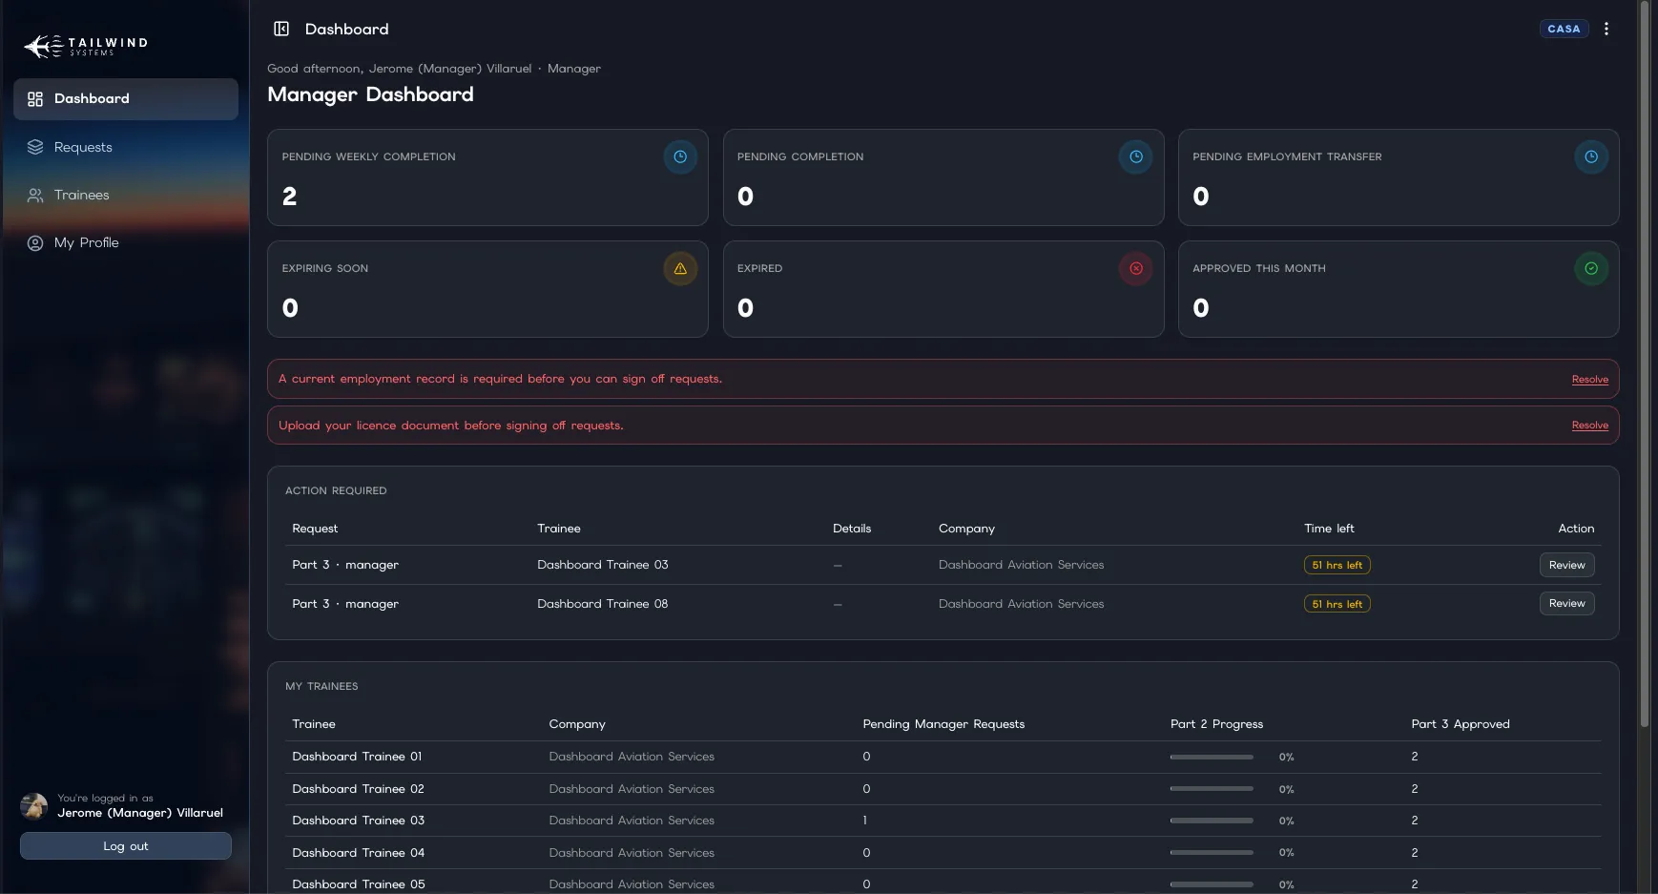Click 51 hrs left badge for Trainee 03

coord(1337,565)
